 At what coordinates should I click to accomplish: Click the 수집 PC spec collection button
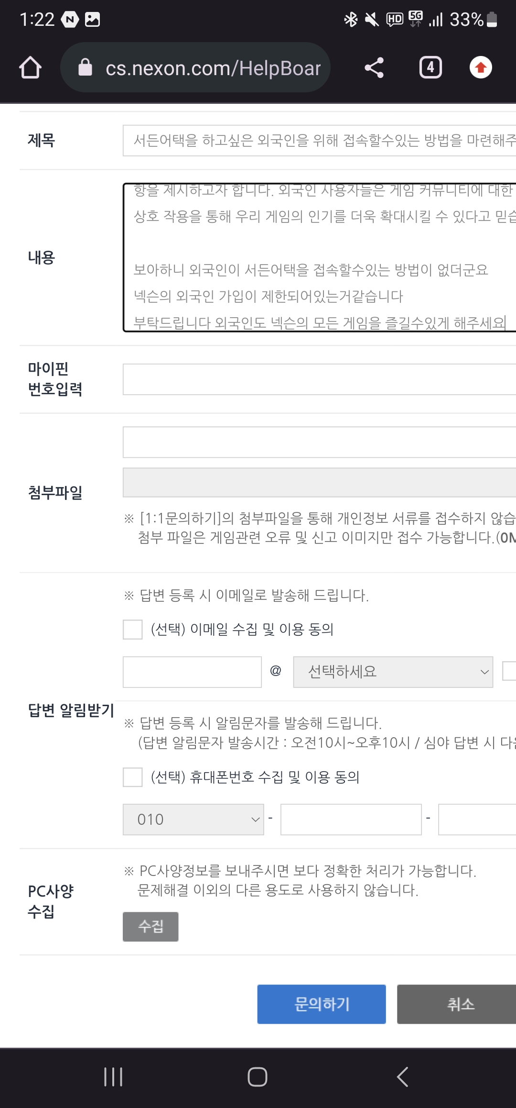click(x=150, y=927)
